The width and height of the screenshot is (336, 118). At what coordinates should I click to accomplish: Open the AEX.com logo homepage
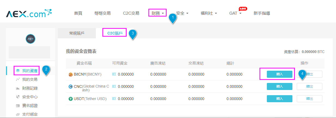[29, 13]
